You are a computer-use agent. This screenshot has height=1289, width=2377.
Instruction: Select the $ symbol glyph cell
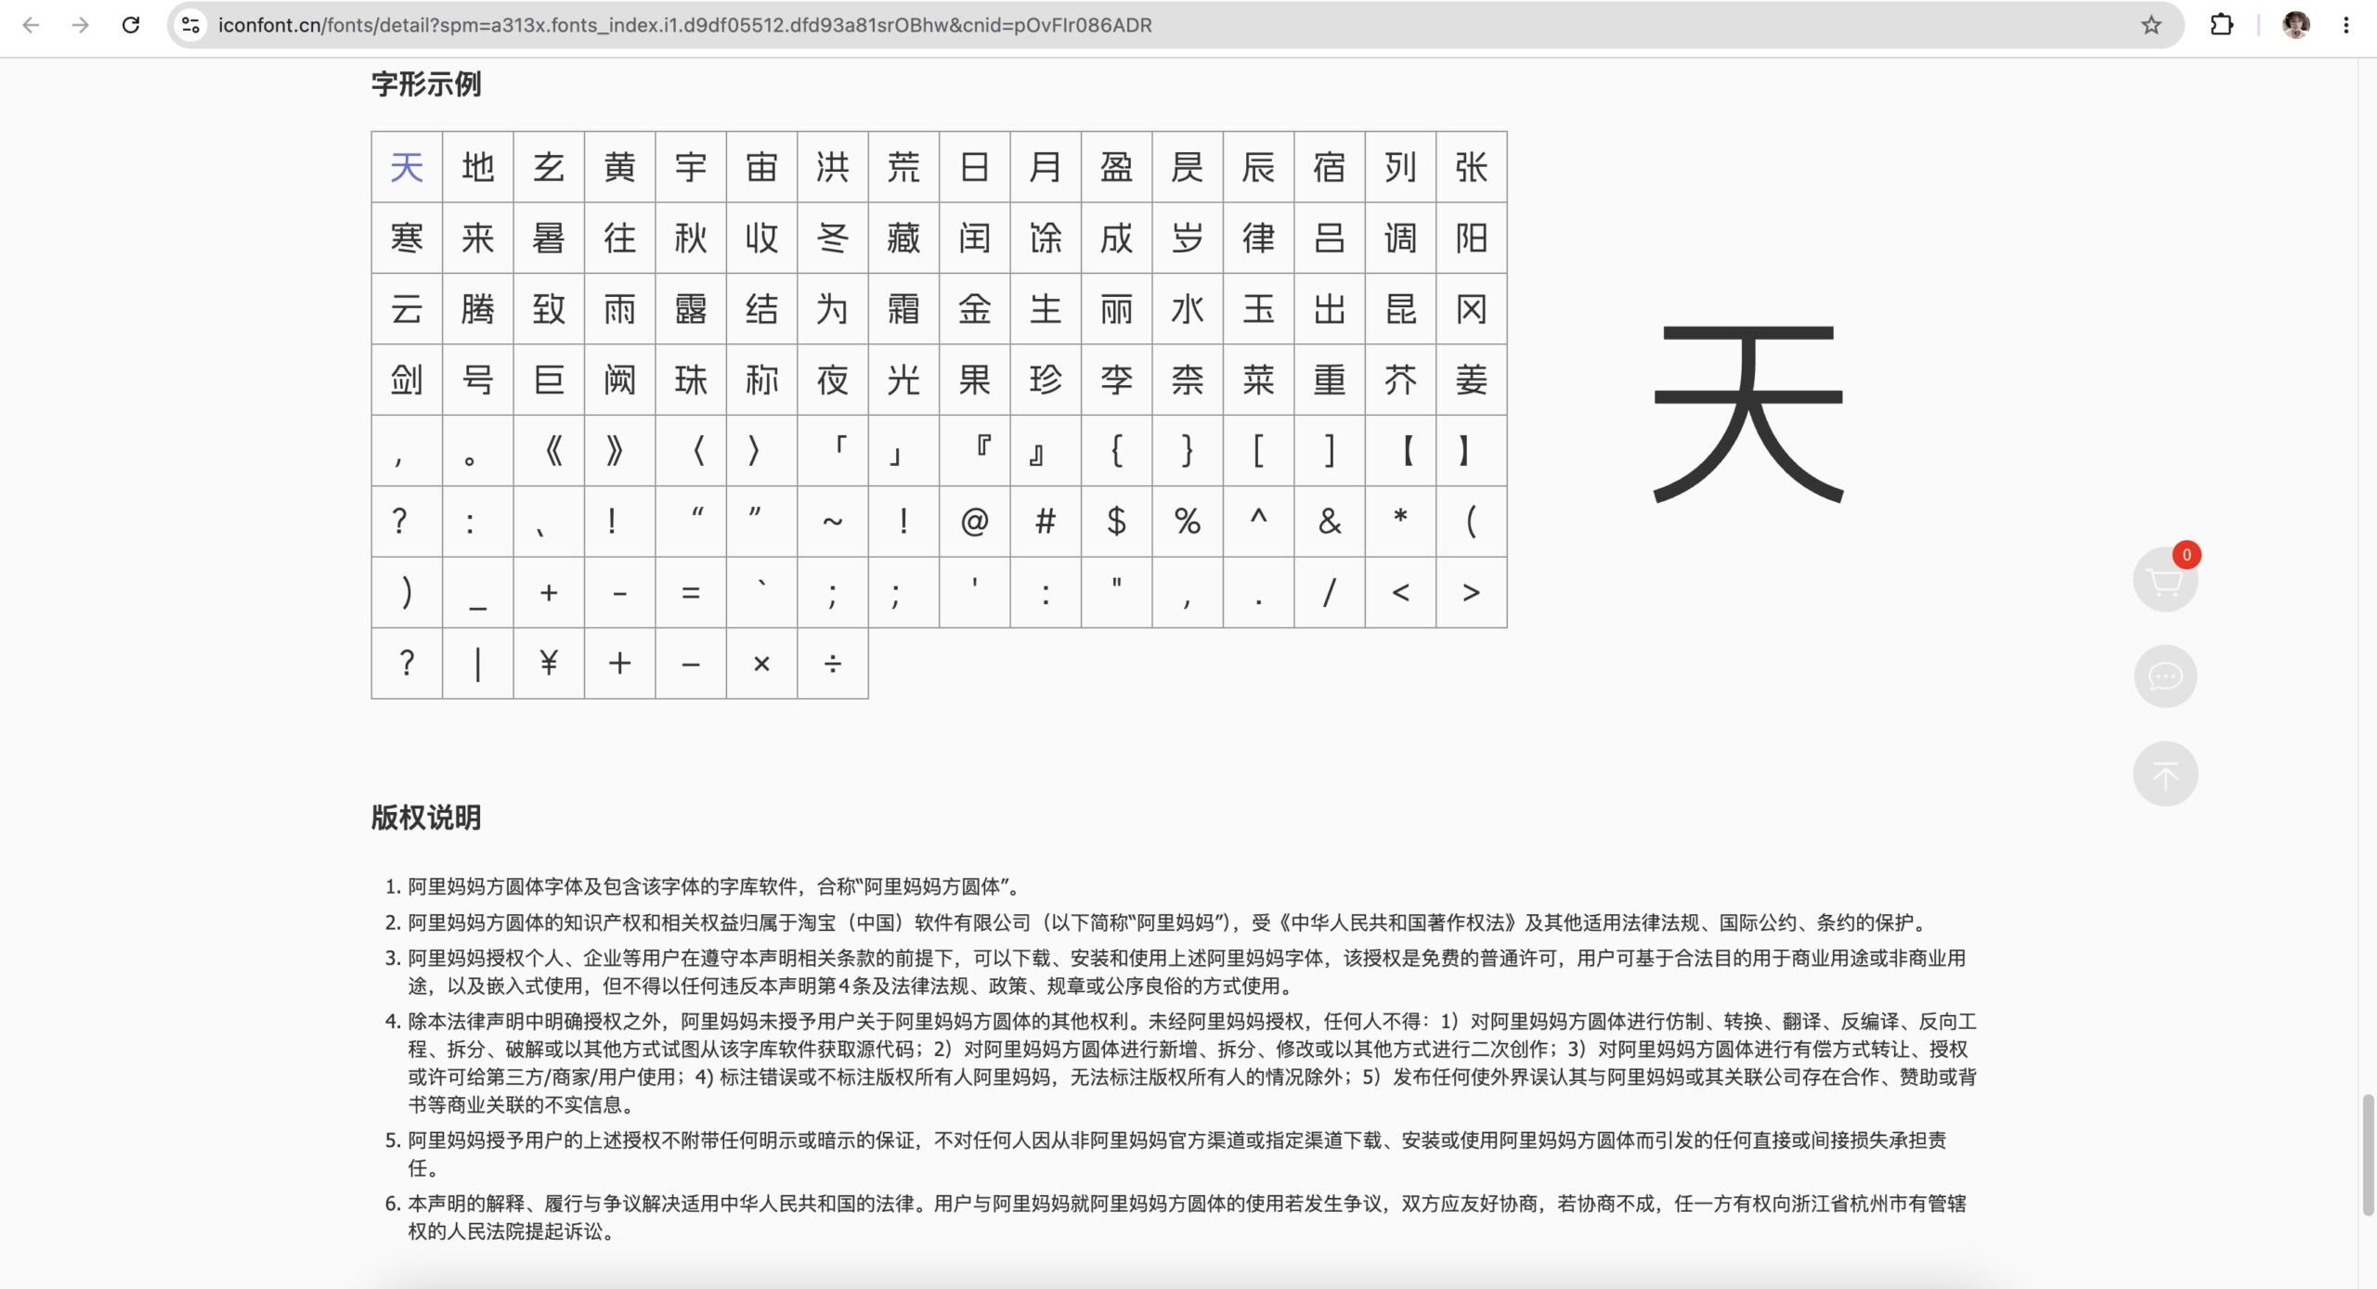(1116, 522)
